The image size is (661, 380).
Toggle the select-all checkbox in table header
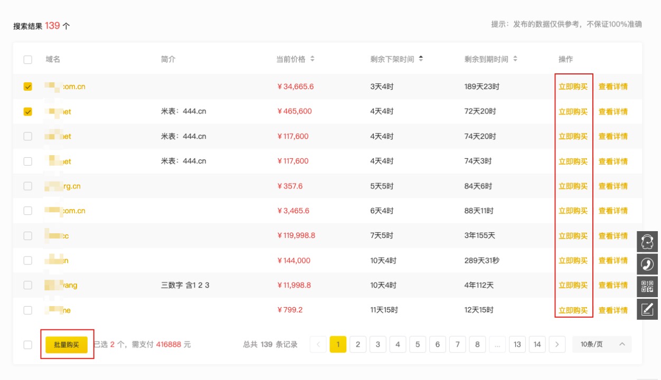click(28, 60)
